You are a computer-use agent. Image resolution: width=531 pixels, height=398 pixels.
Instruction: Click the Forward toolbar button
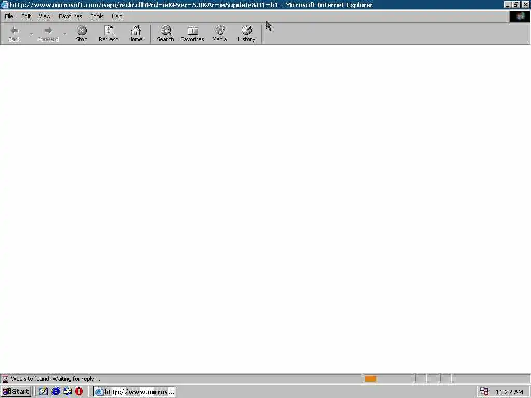point(48,34)
